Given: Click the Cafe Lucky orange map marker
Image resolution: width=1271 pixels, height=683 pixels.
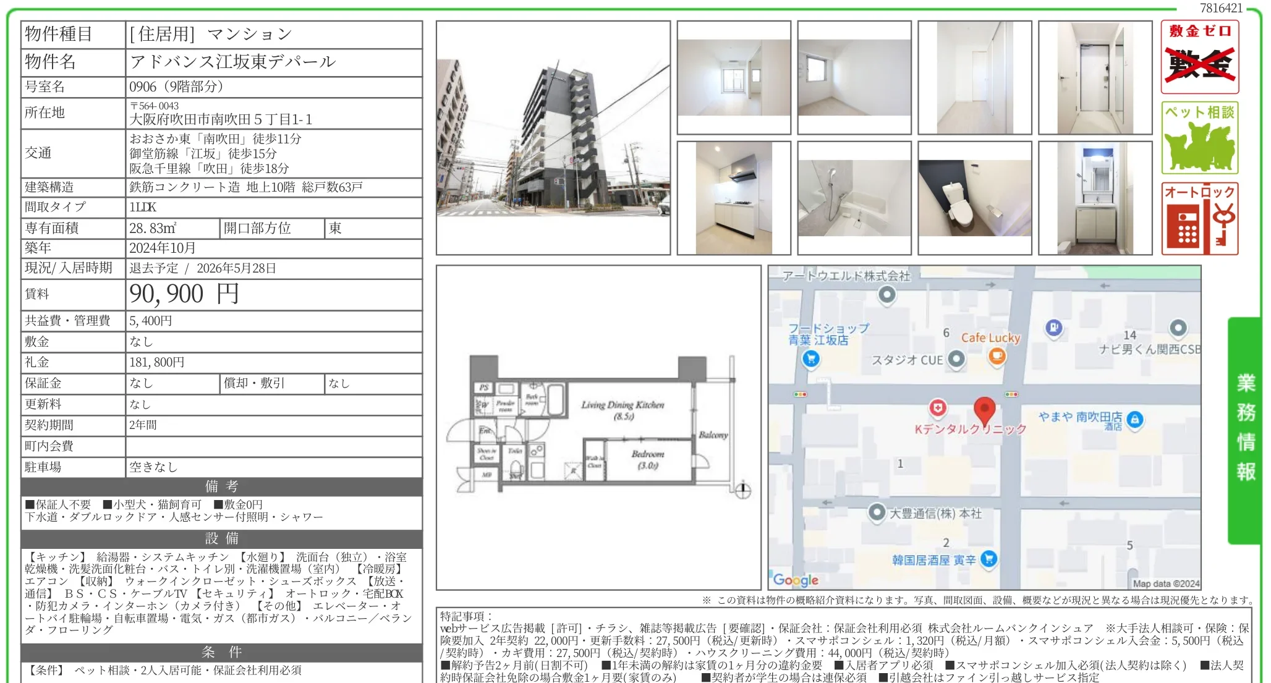Looking at the screenshot, I should (x=997, y=355).
